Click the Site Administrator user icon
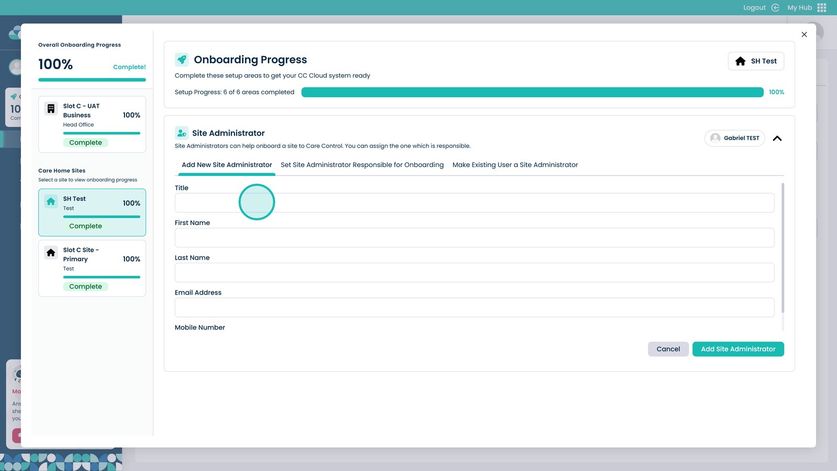Screen dimensions: 837x471 click(182, 133)
